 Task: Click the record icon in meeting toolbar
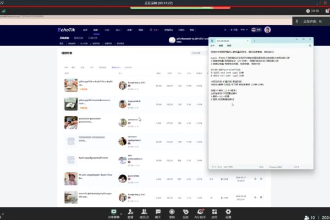(x=172, y=214)
